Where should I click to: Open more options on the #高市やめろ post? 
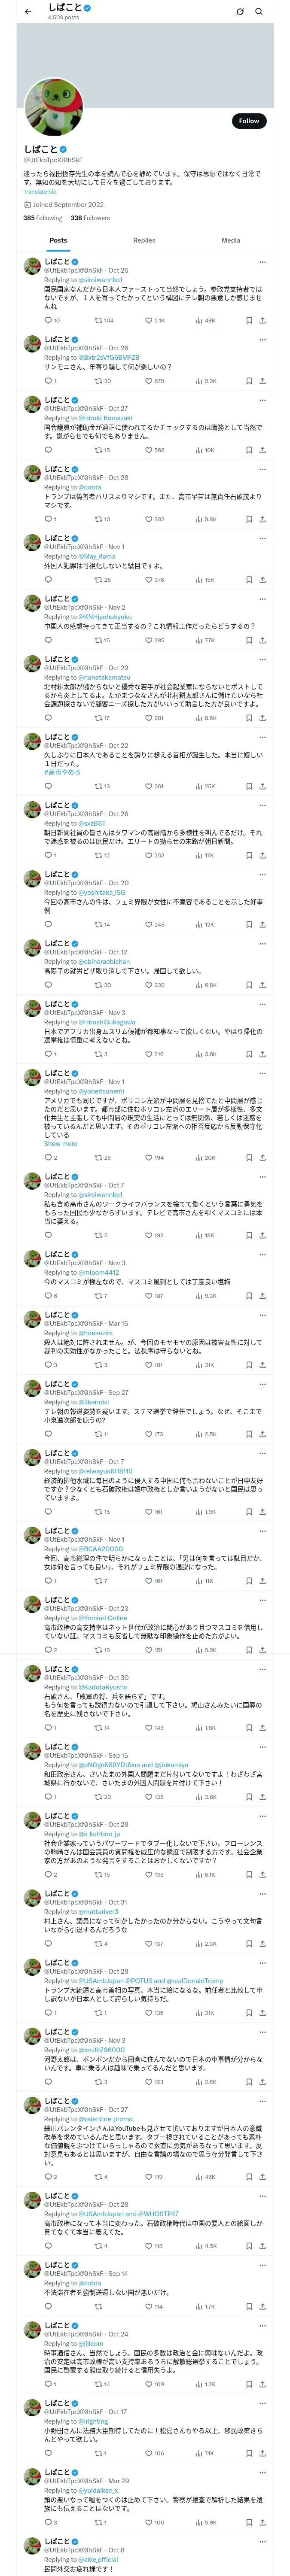click(x=262, y=737)
